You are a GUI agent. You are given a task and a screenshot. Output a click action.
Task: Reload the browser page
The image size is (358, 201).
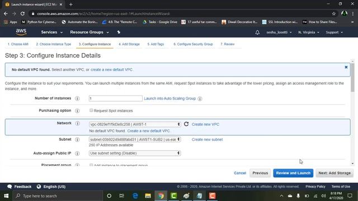point(22,13)
